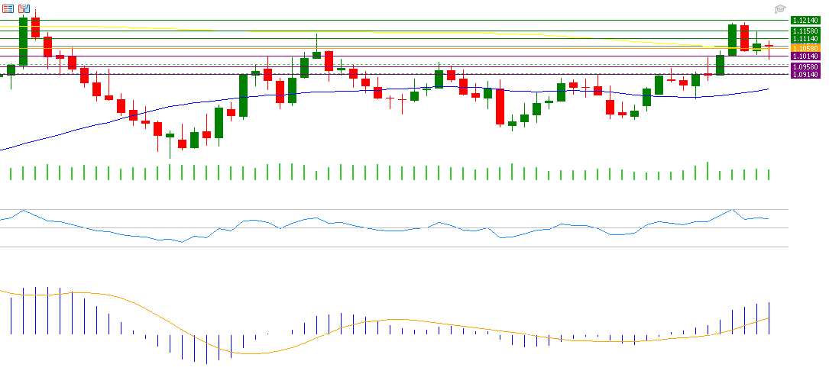Click the 1.09140 bottom price label
The image size is (829, 387).
tap(805, 76)
